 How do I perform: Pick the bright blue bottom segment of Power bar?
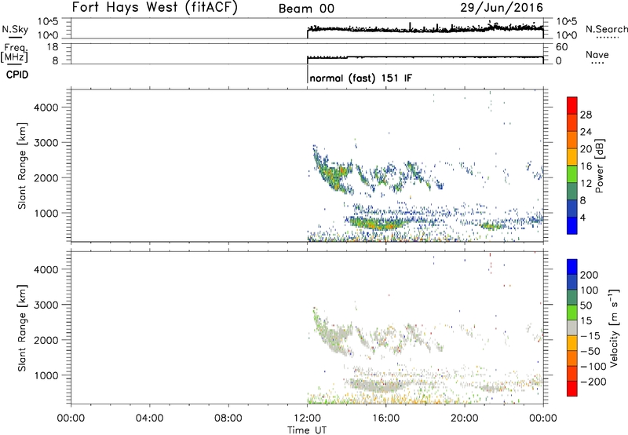(x=572, y=225)
